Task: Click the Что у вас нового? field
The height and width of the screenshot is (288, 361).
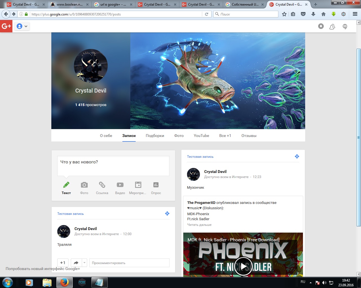Action: [x=113, y=166]
